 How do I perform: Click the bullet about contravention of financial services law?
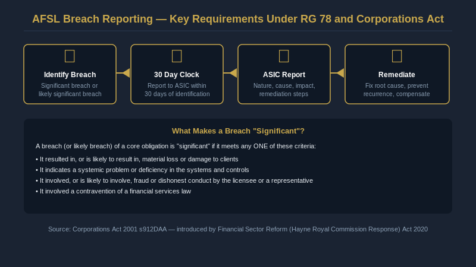[113, 191]
